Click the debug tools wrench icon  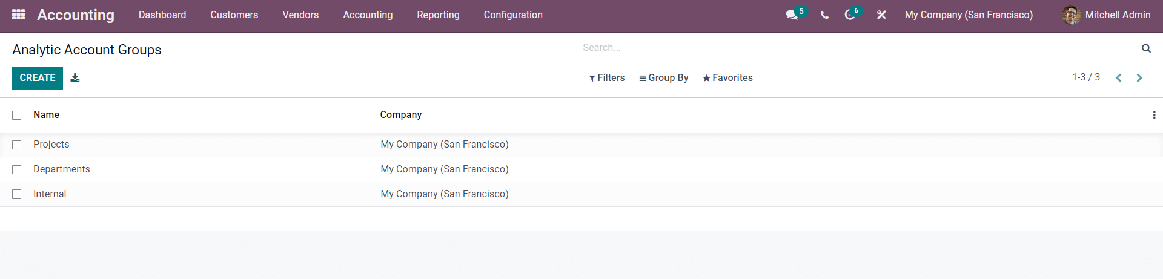[x=881, y=15]
